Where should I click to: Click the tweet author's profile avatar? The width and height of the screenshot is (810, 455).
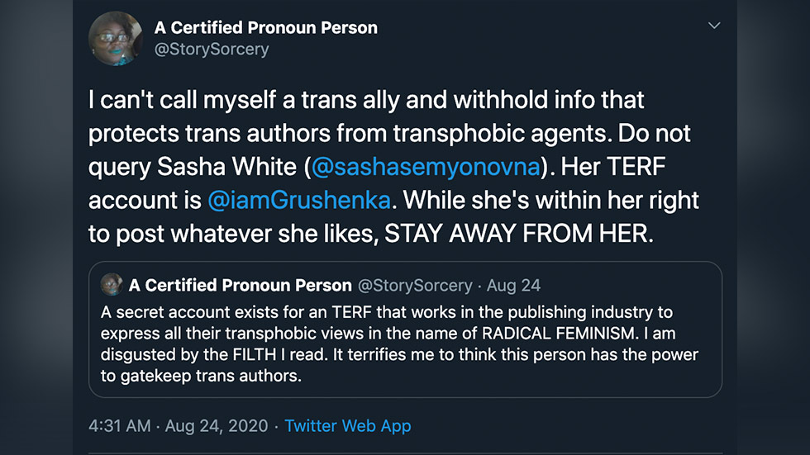pyautogui.click(x=116, y=39)
